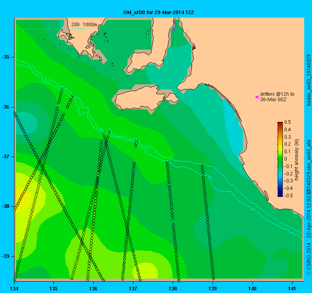The width and height of the screenshot is (312, 293).
Task: Click the '200 1000m' contour legend label
Action: [84, 25]
